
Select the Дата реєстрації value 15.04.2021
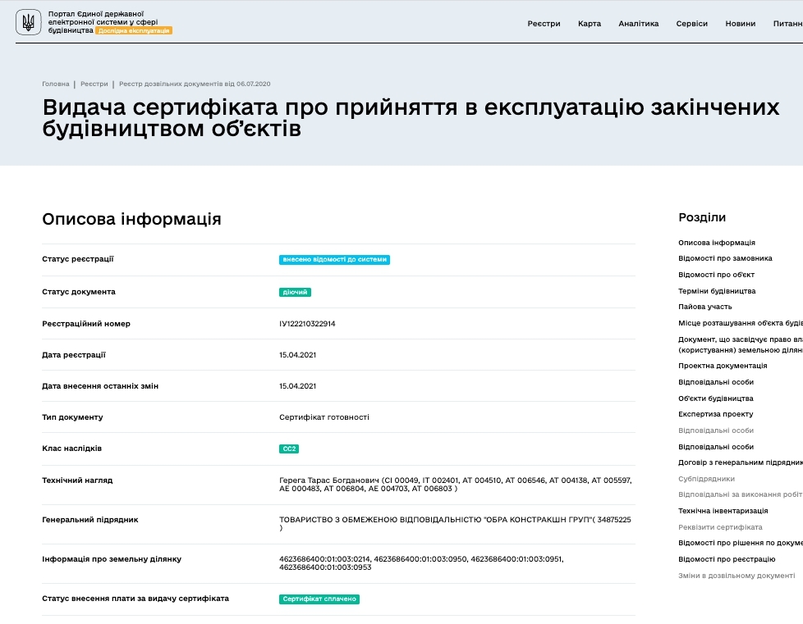pyautogui.click(x=297, y=355)
